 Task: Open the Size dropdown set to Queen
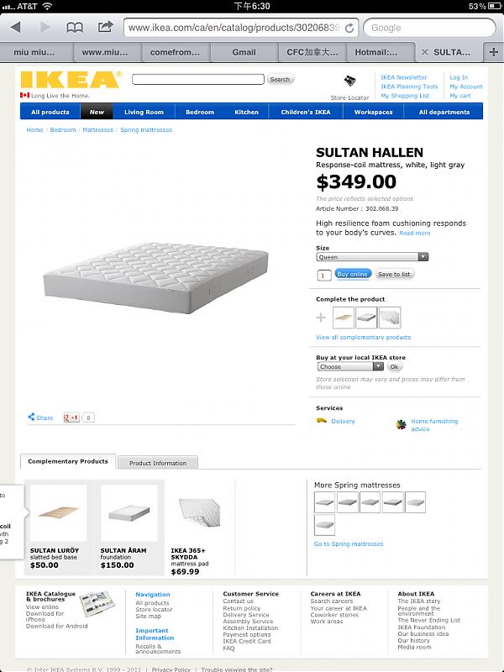(x=372, y=257)
